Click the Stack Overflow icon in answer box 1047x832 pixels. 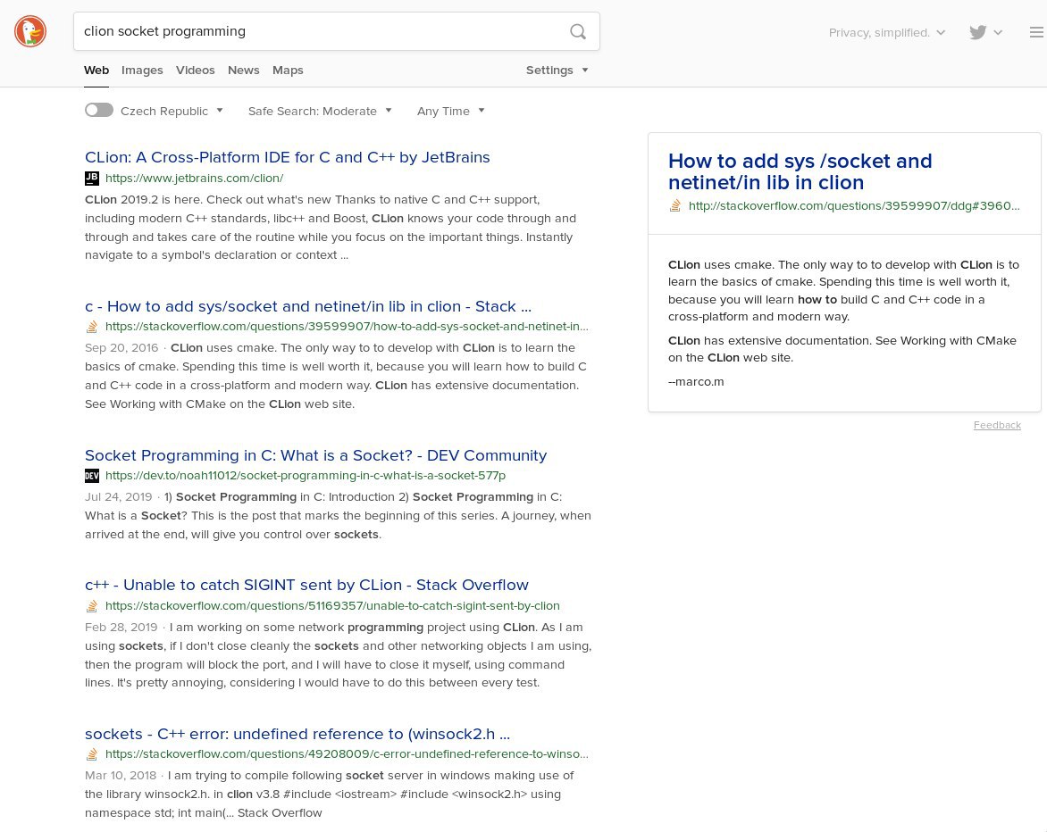click(x=675, y=205)
